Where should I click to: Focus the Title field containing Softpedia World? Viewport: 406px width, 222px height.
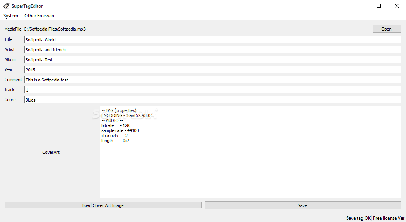pos(213,39)
